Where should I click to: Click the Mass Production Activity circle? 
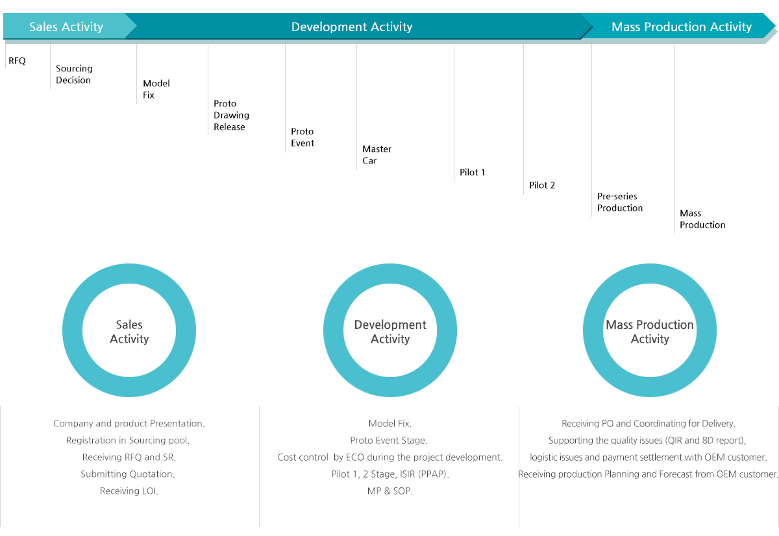650,331
